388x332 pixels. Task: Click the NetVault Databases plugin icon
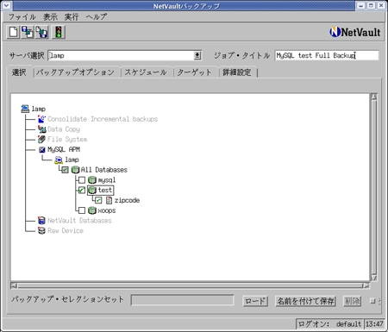tap(41, 221)
